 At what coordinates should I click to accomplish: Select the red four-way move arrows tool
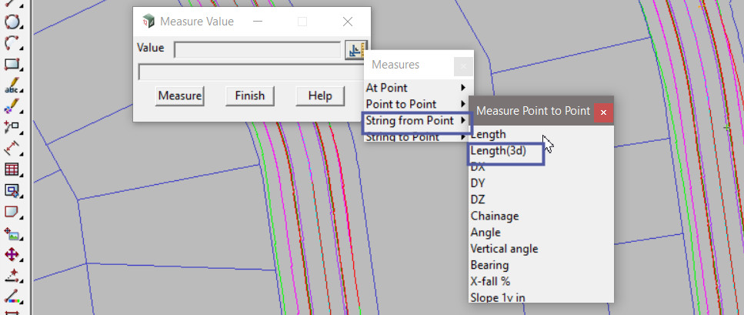pos(12,253)
